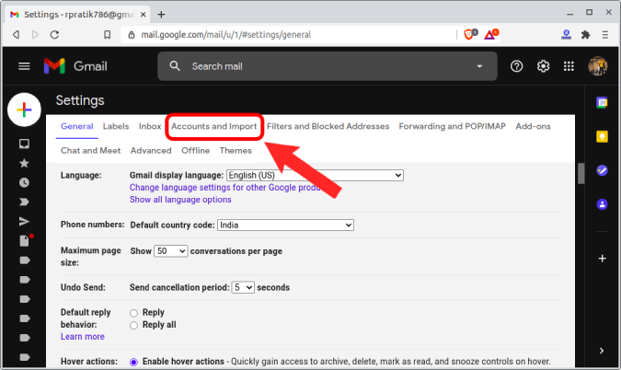Image resolution: width=621 pixels, height=370 pixels.
Task: Open Drafts icon with red dot
Action: [x=25, y=240]
